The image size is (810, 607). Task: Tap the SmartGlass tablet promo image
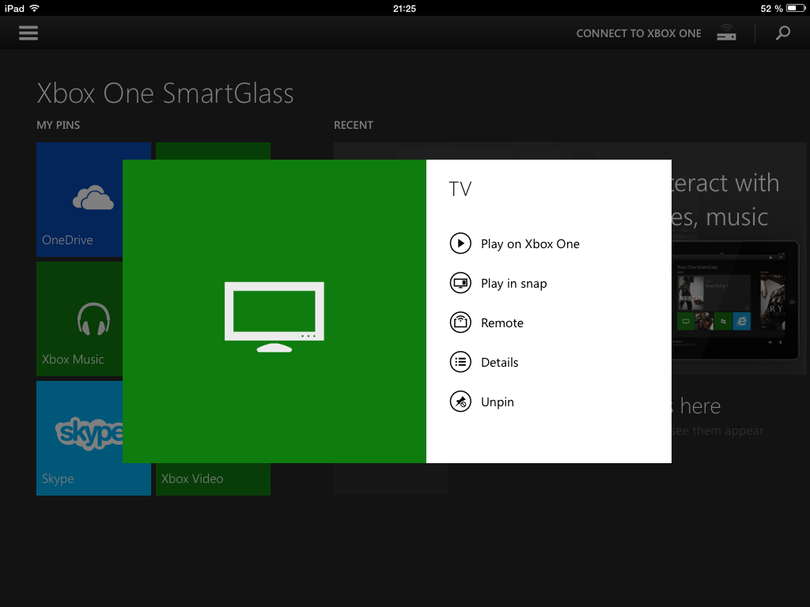pyautogui.click(x=735, y=300)
